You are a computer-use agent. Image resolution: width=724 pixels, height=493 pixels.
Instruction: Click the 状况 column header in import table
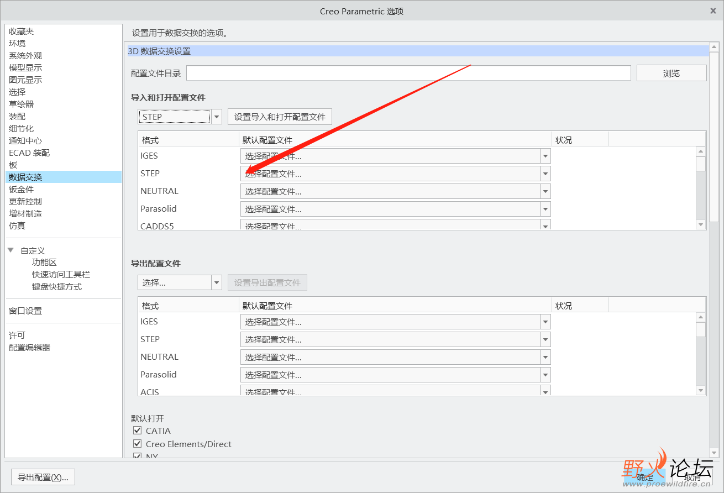click(580, 140)
